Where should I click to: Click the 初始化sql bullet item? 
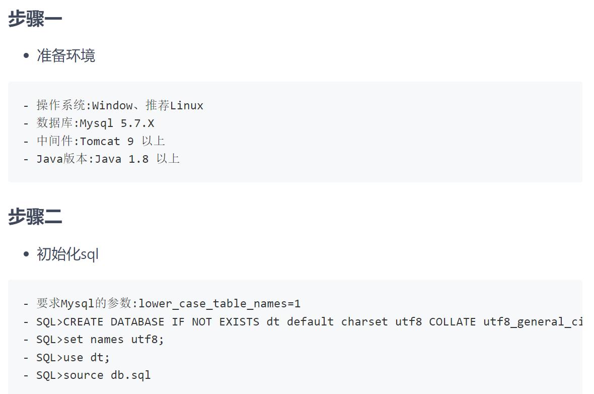(67, 254)
